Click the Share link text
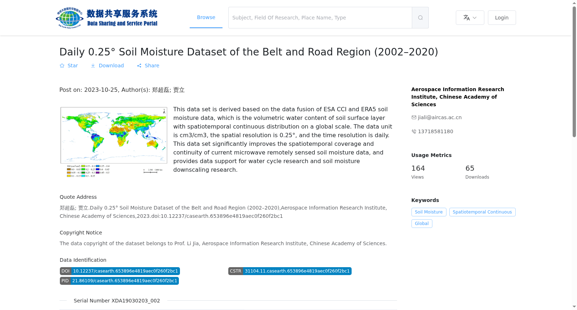Image resolution: width=577 pixels, height=310 pixels. pyautogui.click(x=152, y=66)
